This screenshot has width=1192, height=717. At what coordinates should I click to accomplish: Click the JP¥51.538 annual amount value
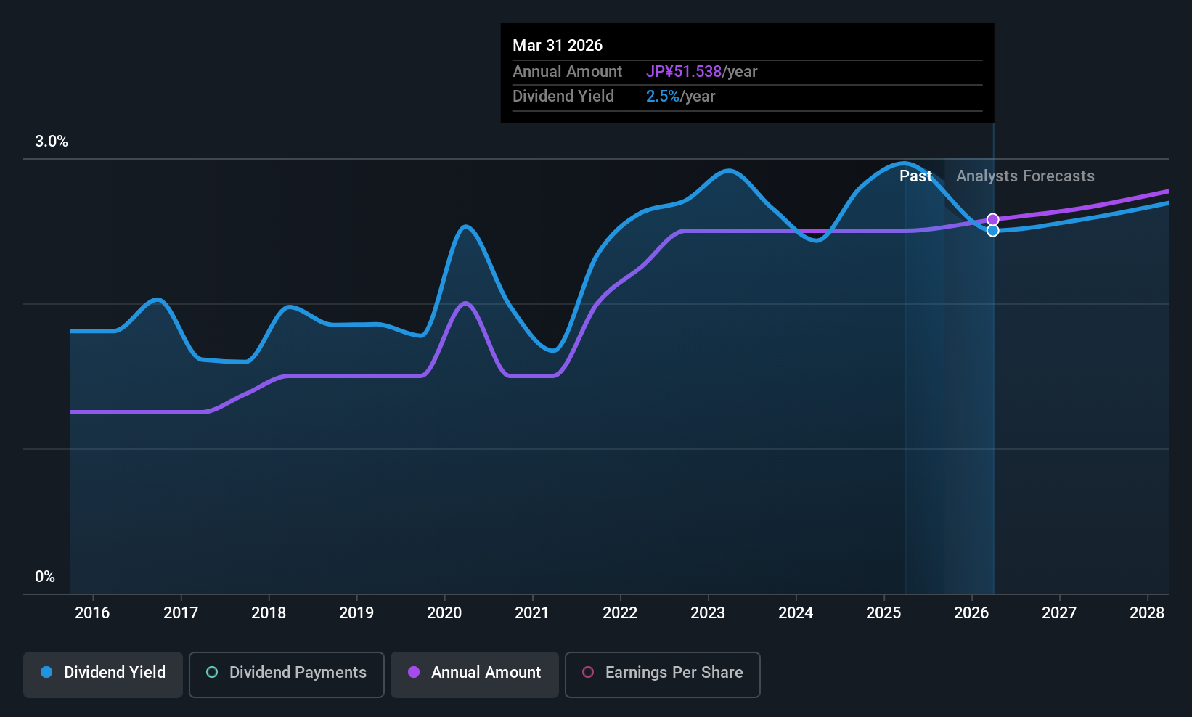click(684, 72)
